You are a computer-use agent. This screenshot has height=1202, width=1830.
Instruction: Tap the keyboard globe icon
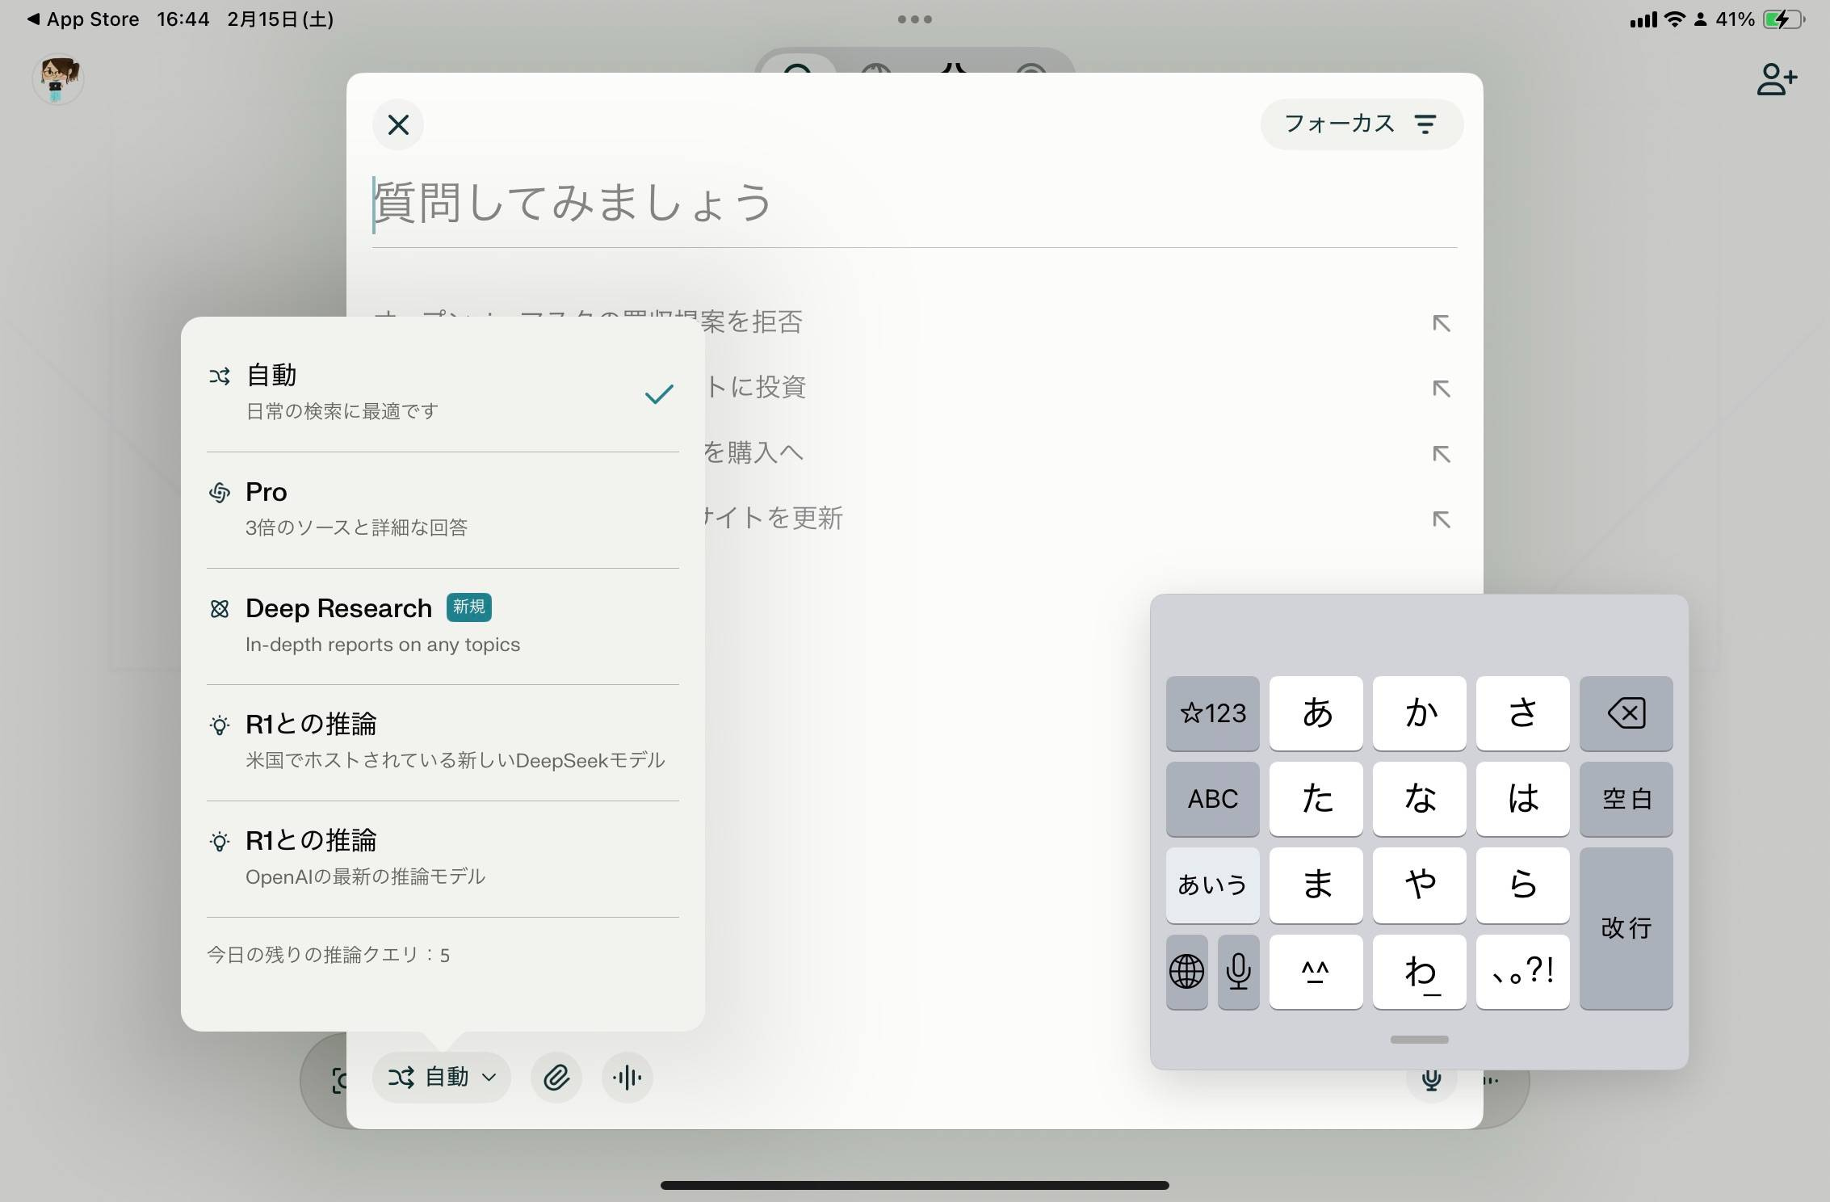click(1187, 972)
